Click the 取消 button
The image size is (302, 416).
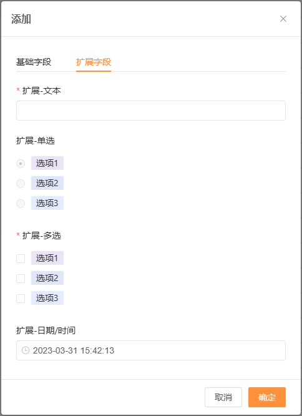[223, 397]
